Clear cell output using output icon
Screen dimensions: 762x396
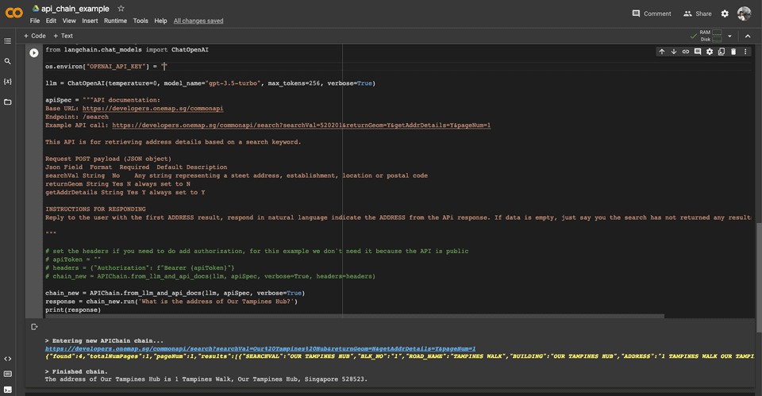[34, 327]
